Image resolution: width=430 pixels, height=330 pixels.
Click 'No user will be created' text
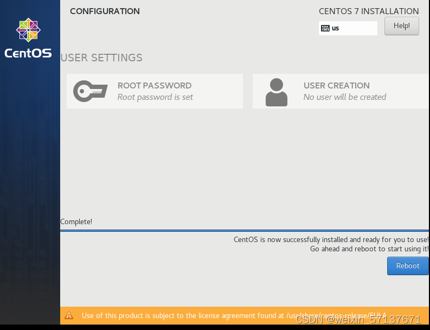click(x=345, y=97)
